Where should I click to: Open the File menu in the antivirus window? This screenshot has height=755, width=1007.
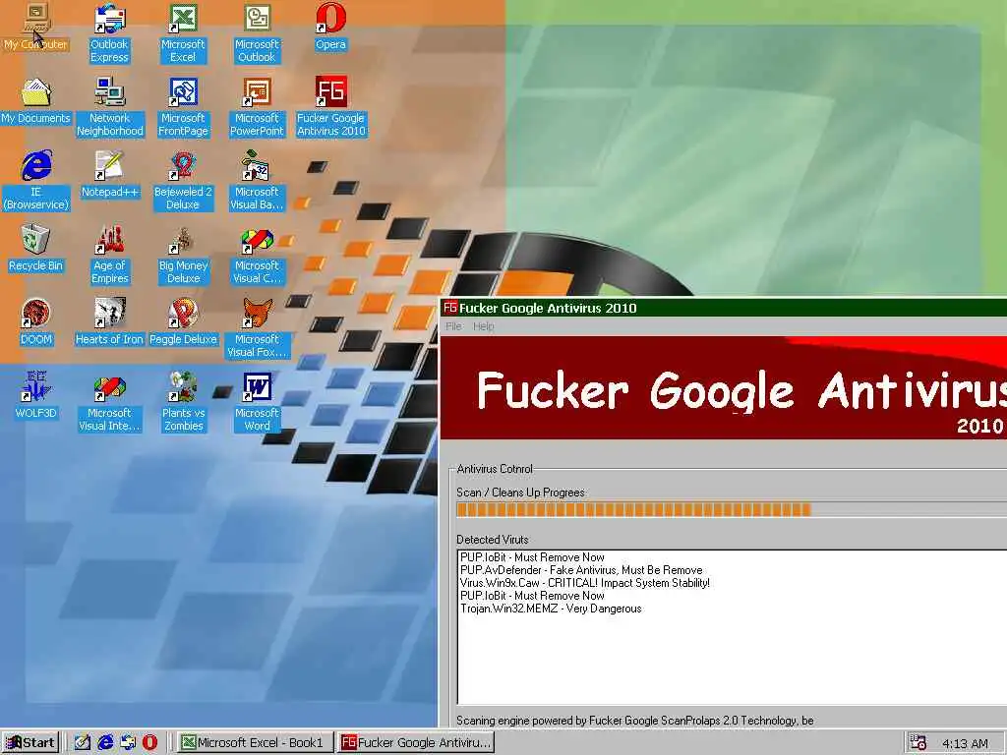tap(453, 326)
